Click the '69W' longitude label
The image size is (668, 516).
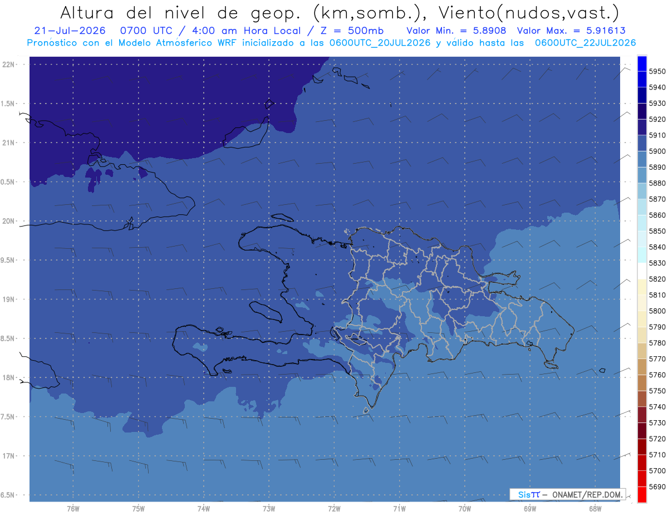coord(530,508)
